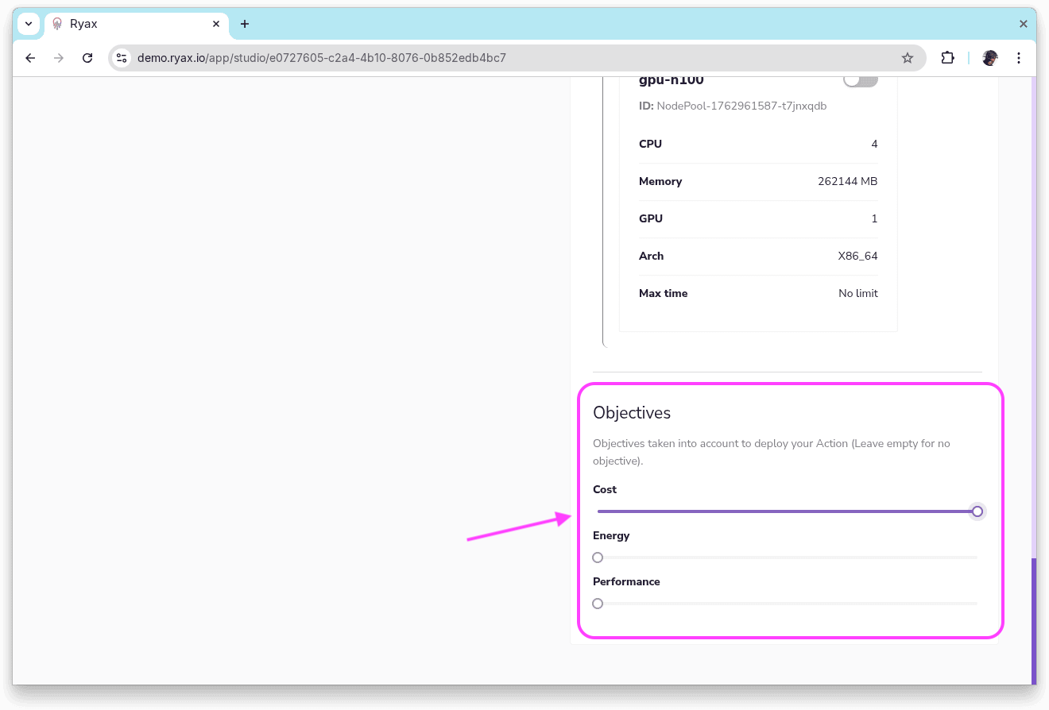Open the Chrome extensions puzzle icon
Viewport: 1049px width, 710px height.
pyautogui.click(x=947, y=57)
